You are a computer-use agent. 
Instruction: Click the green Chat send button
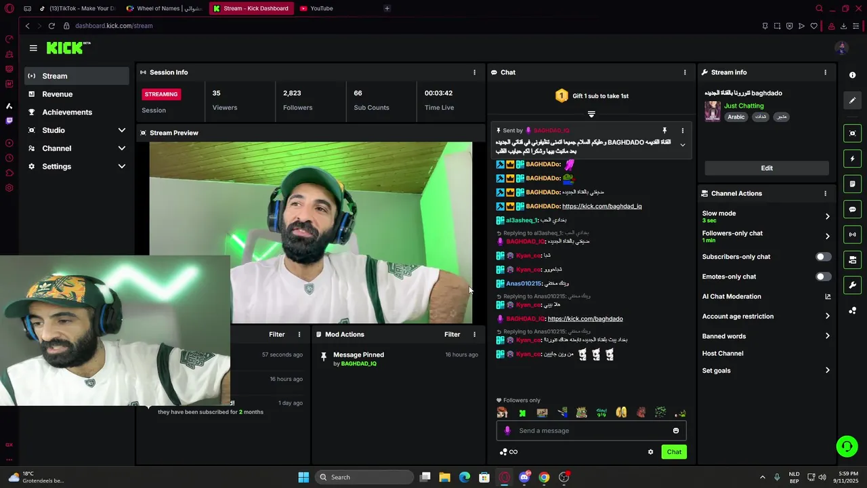(x=674, y=452)
